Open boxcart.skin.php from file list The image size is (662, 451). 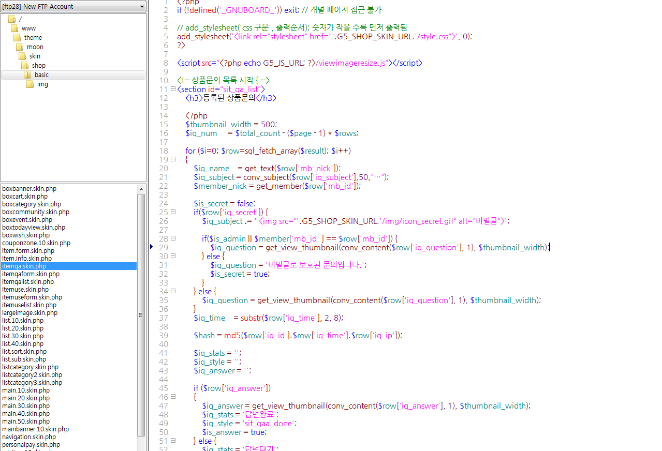pos(25,197)
